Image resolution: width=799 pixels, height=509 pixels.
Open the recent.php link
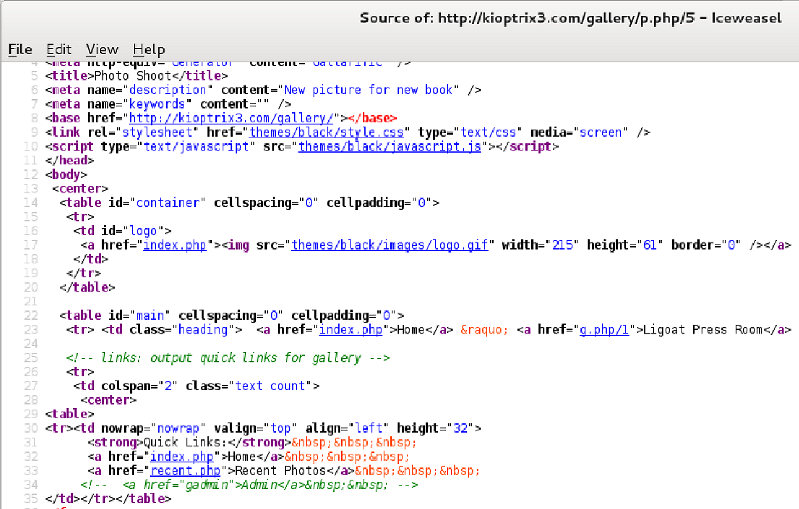(x=186, y=471)
